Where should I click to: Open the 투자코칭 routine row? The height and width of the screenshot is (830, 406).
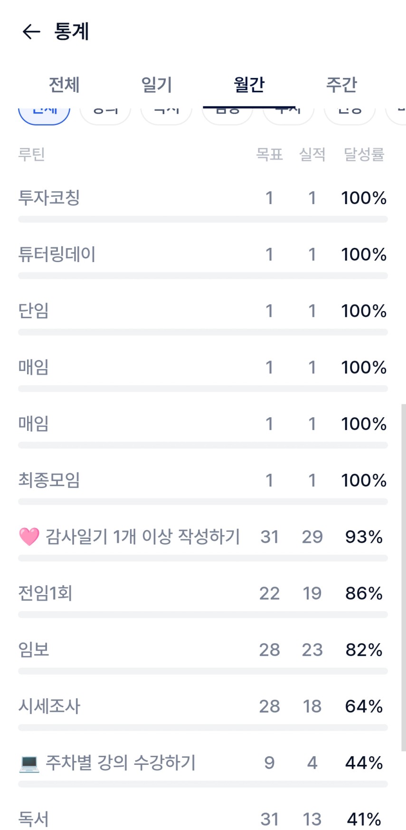pos(49,198)
